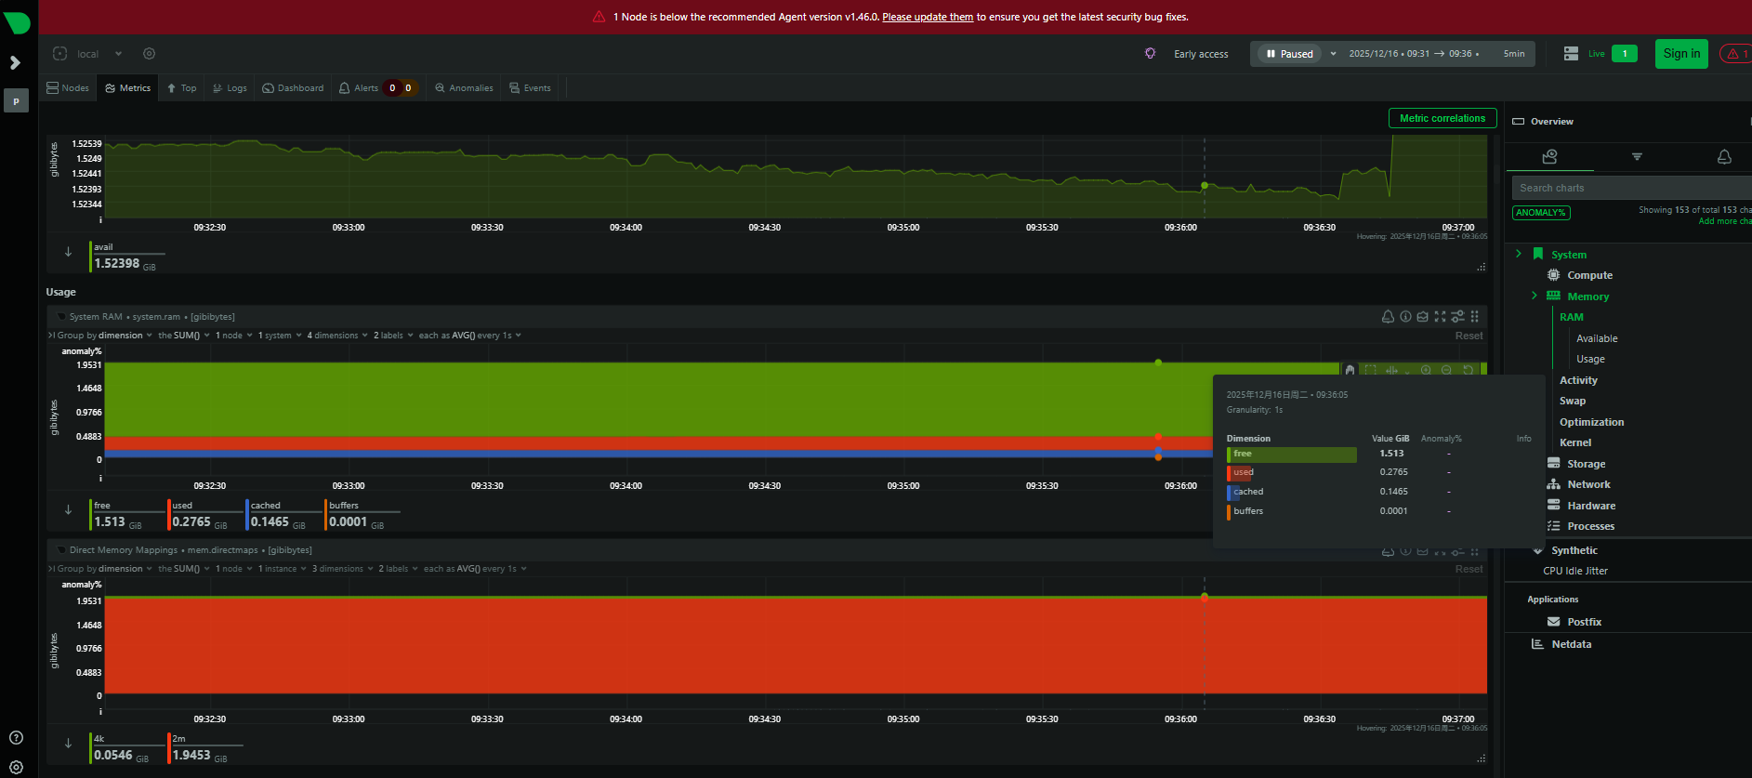The height and width of the screenshot is (778, 1752).
Task: Switch to the Logs tab
Action: coord(230,88)
